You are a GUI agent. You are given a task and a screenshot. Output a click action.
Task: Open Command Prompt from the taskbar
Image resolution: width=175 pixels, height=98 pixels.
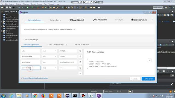click(75, 96)
